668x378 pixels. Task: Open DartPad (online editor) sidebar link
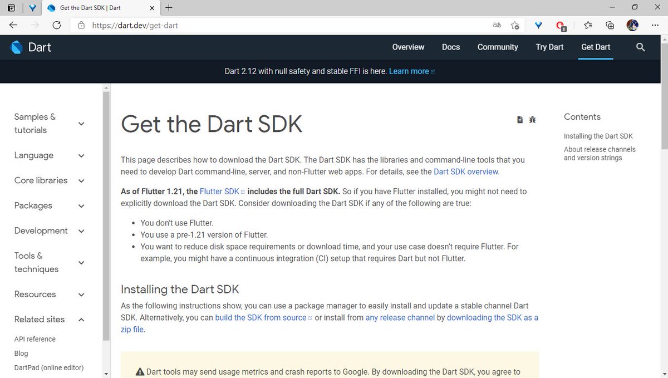[49, 367]
